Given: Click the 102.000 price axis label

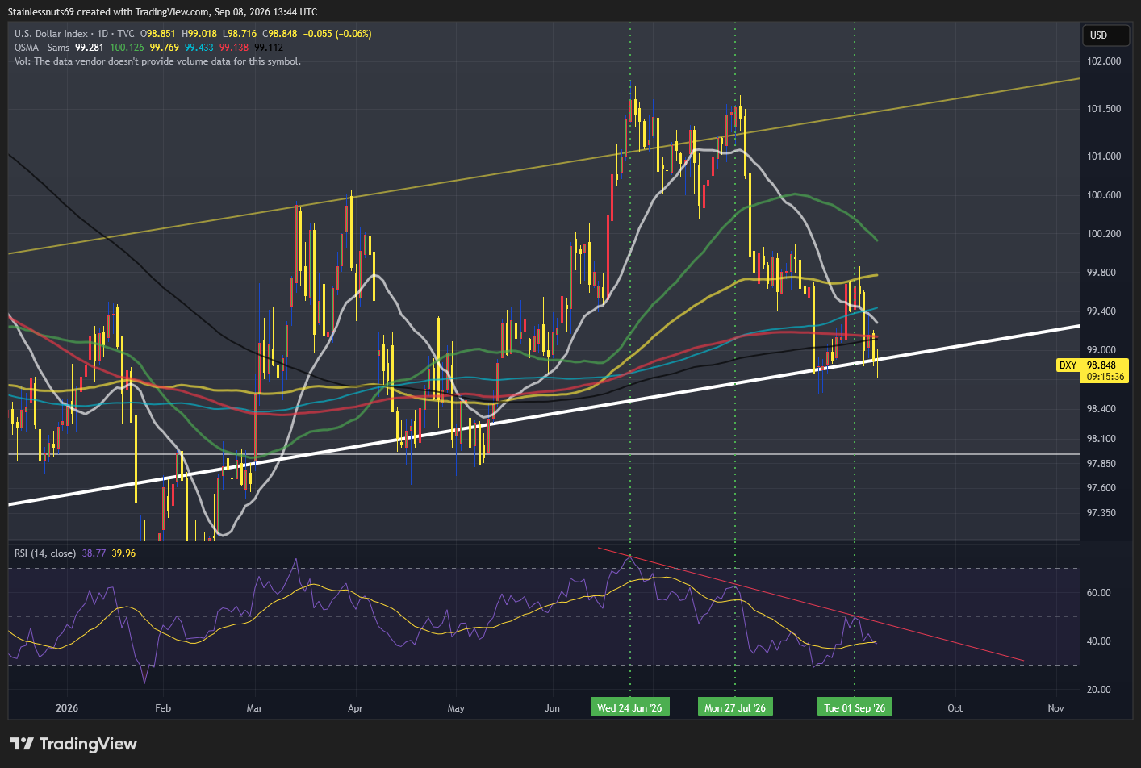Looking at the screenshot, I should [x=1104, y=61].
